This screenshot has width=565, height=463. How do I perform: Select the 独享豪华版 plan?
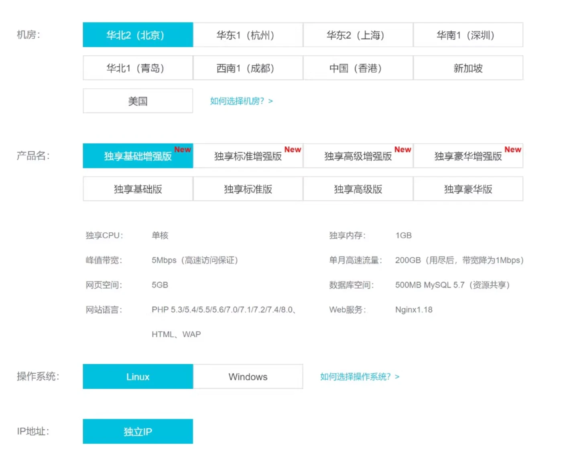[x=468, y=189]
